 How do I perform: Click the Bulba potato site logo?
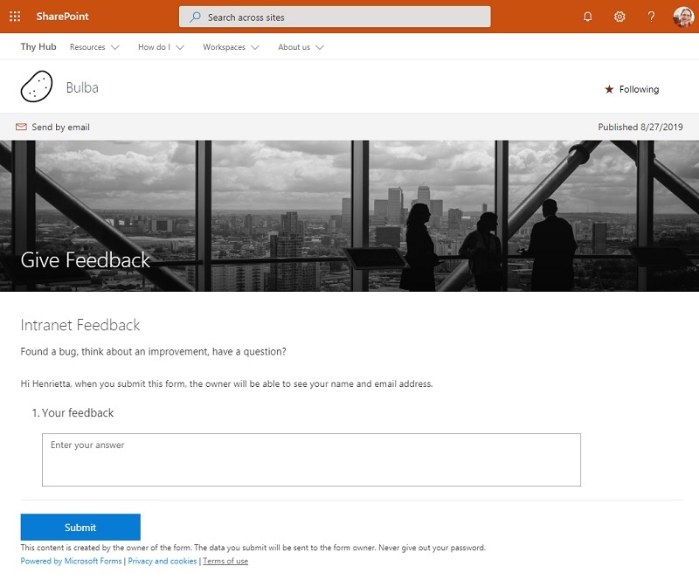click(36, 87)
